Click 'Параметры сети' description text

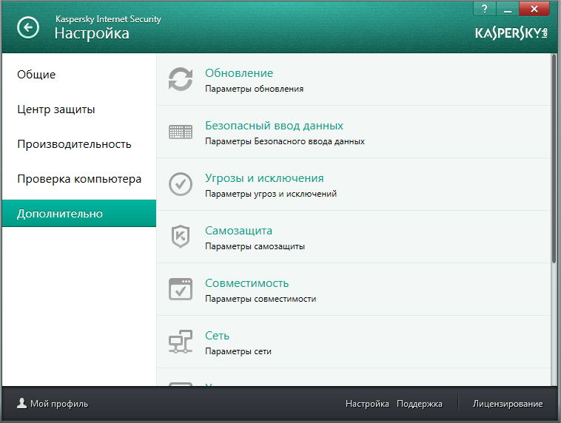click(x=238, y=351)
